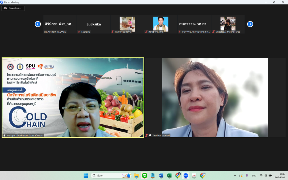Switch the ENG input language
This screenshot has width=288, height=180.
254,175
